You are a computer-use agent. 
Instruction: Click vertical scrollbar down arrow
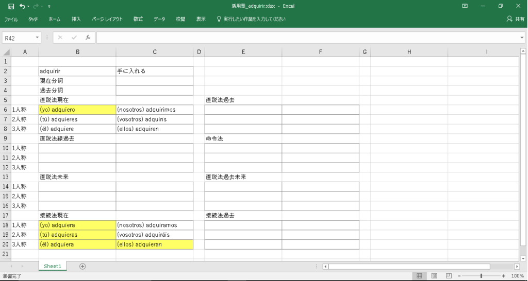523,258
